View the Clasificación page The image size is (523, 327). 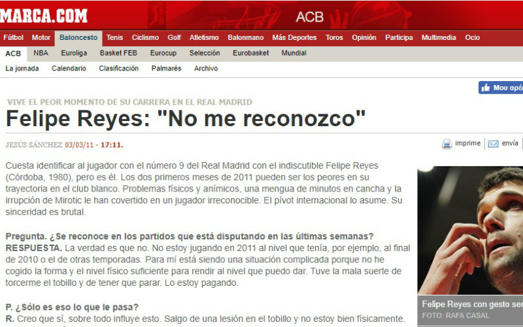(x=118, y=68)
